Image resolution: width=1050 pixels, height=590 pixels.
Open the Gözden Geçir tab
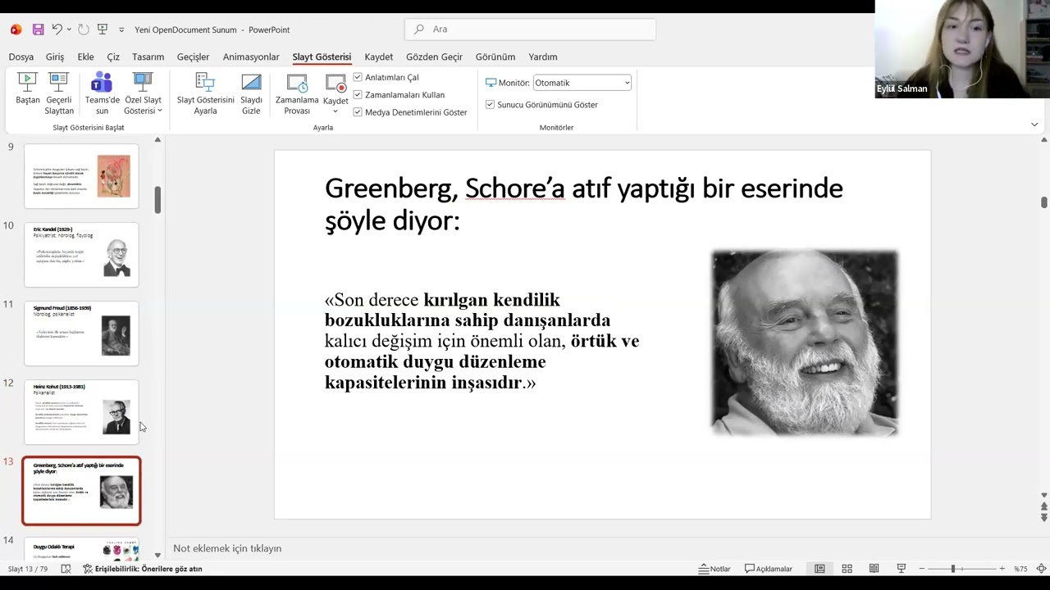coord(434,57)
